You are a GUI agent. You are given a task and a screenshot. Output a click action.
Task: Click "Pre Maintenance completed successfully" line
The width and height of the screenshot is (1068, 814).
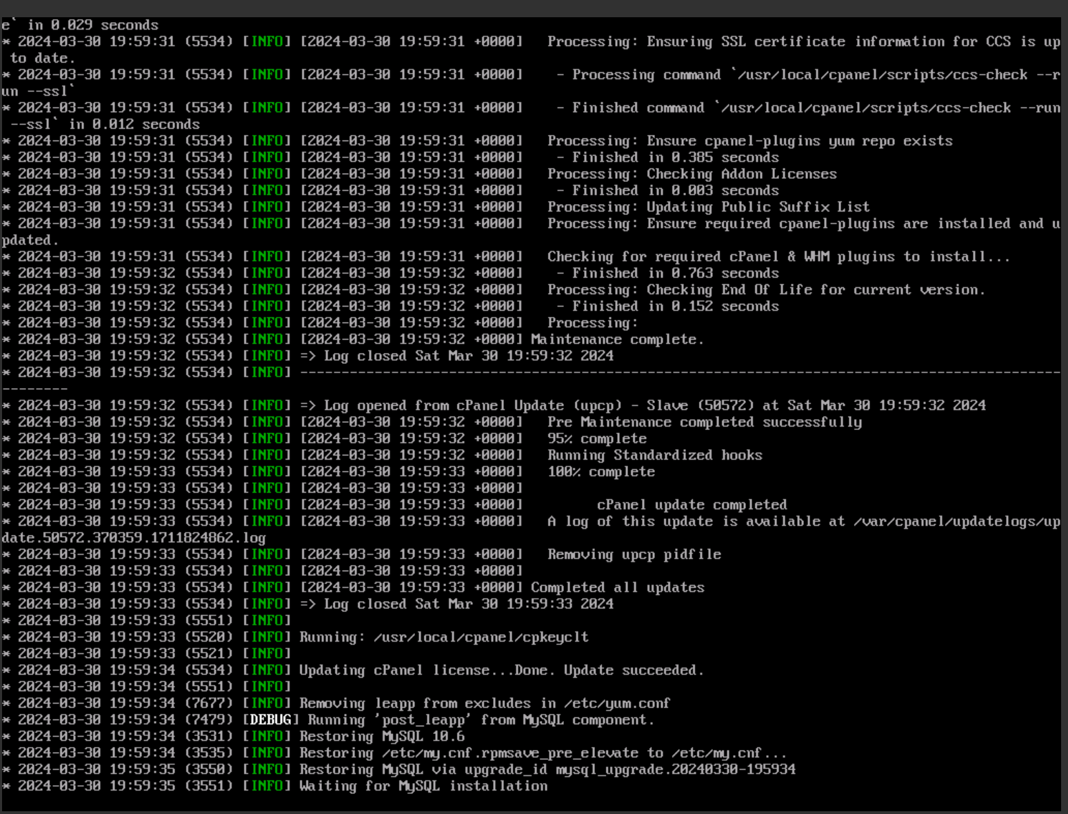705,422
